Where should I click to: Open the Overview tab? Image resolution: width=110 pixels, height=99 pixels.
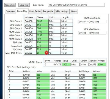click(10, 12)
